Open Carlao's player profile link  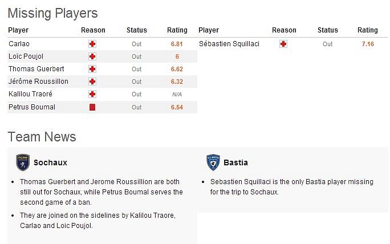19,44
